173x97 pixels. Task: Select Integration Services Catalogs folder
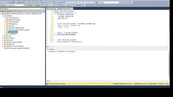pos(15,46)
